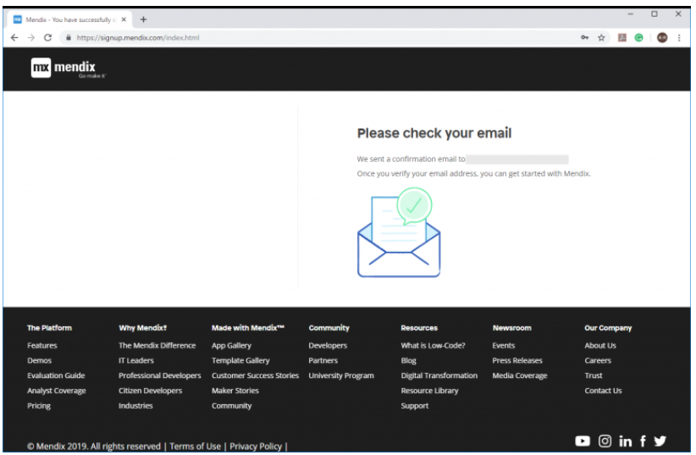Open the Demos footer link
Viewport: 696px width, 455px height.
[40, 360]
